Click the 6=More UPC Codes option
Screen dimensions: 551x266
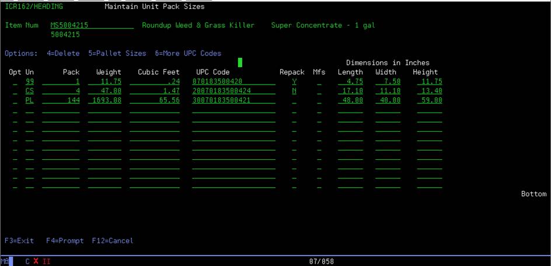tap(188, 53)
